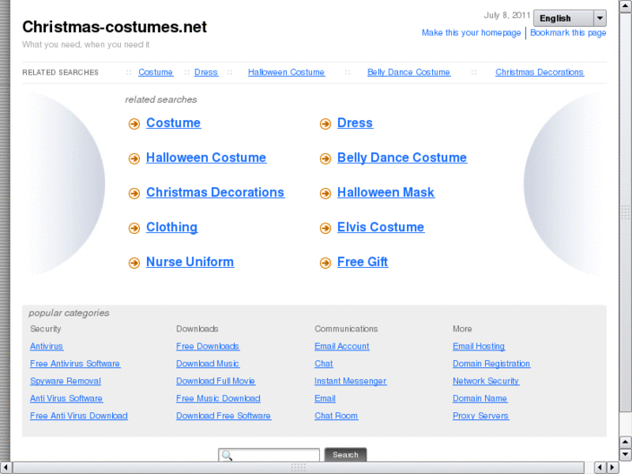Open Free Downloads link
Image resolution: width=632 pixels, height=474 pixels.
208,346
